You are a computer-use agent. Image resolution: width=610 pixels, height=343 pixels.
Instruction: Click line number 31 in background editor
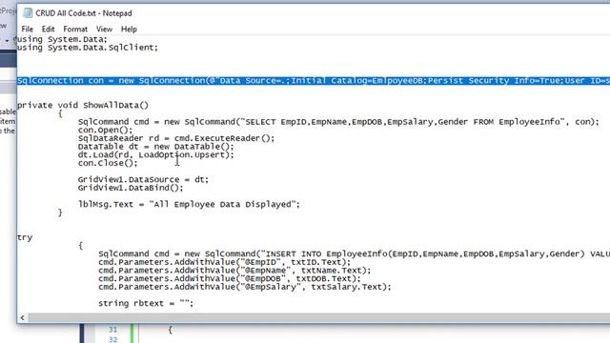112,330
